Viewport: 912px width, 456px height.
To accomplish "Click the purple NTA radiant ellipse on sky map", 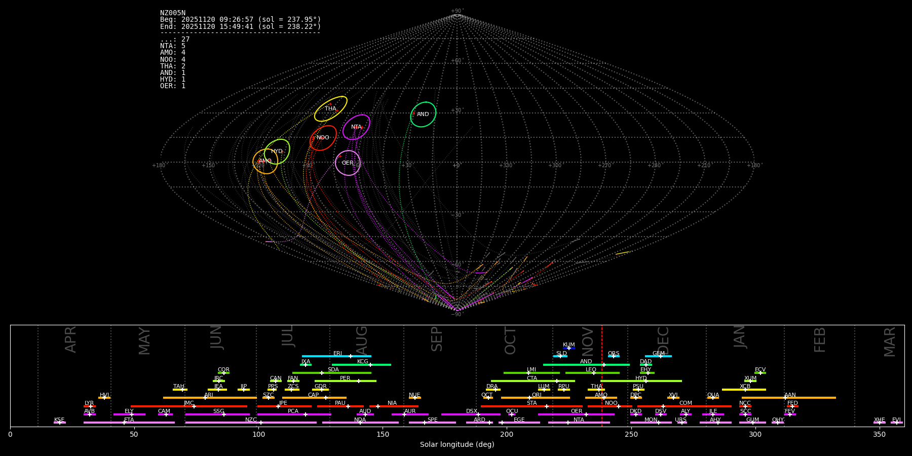I will (x=356, y=127).
